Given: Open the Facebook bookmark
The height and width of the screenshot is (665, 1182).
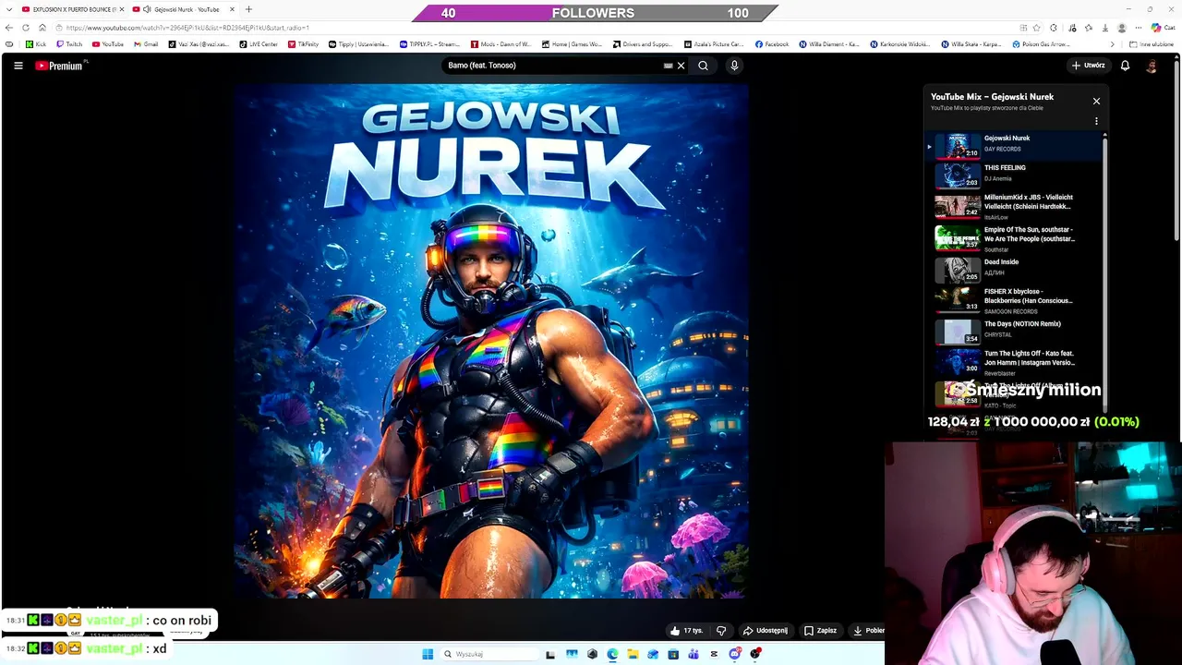Looking at the screenshot, I should click(x=772, y=44).
